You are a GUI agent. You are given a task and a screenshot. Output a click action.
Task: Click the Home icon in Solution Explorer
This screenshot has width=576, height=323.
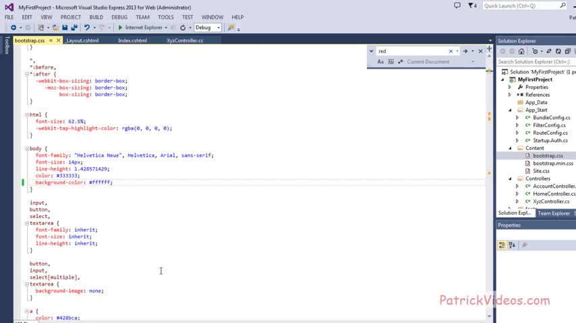coord(521,51)
